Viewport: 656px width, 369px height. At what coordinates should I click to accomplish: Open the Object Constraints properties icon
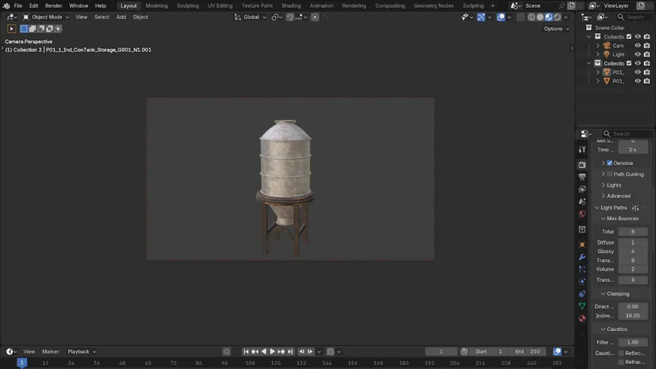point(582,294)
